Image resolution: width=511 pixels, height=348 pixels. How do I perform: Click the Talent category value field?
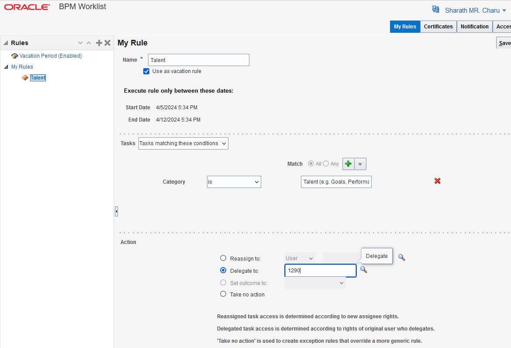click(336, 182)
